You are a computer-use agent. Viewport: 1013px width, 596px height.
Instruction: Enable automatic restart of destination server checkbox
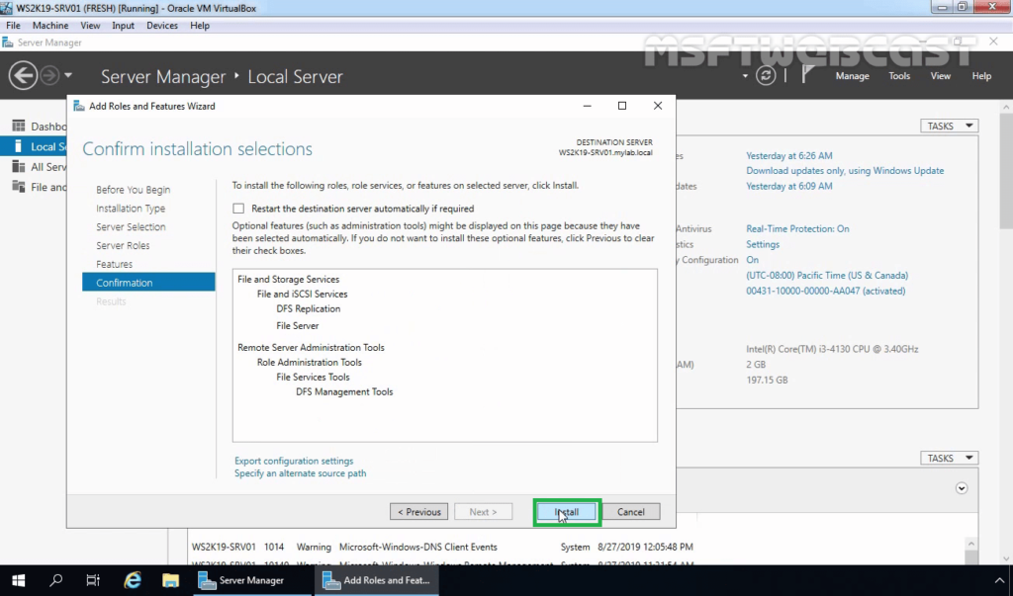point(238,209)
